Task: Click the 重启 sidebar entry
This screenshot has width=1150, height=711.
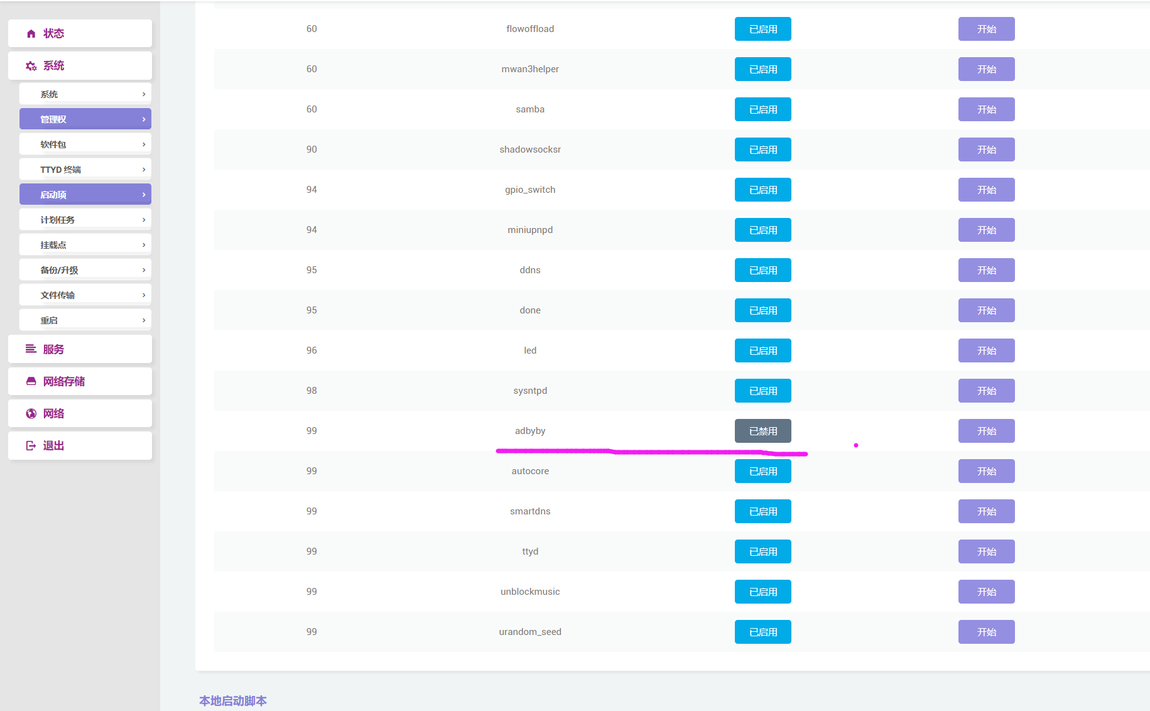Action: coord(85,320)
